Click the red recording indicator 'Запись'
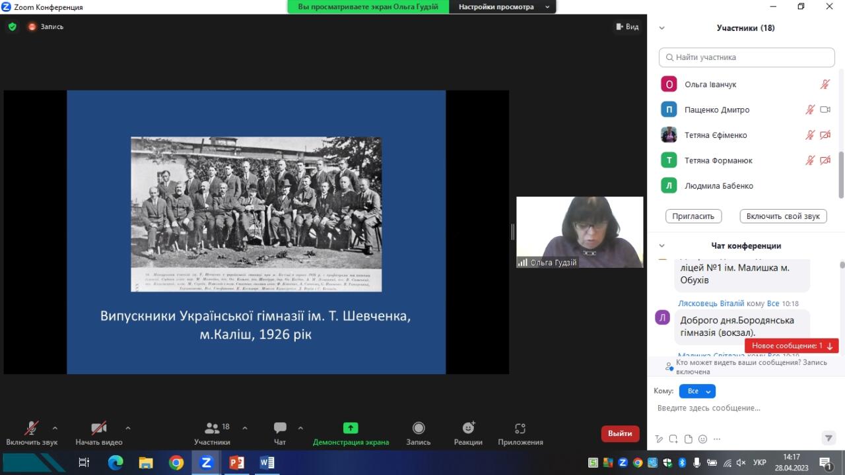The width and height of the screenshot is (845, 475). (x=46, y=27)
